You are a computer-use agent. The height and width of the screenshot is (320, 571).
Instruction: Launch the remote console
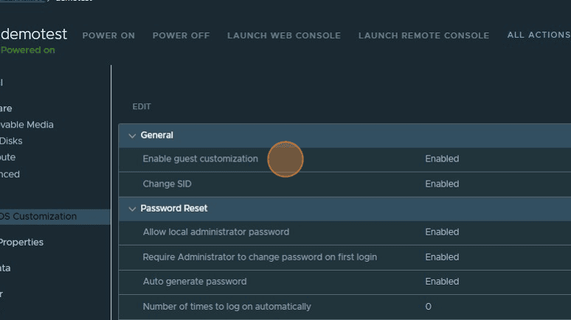[424, 35]
